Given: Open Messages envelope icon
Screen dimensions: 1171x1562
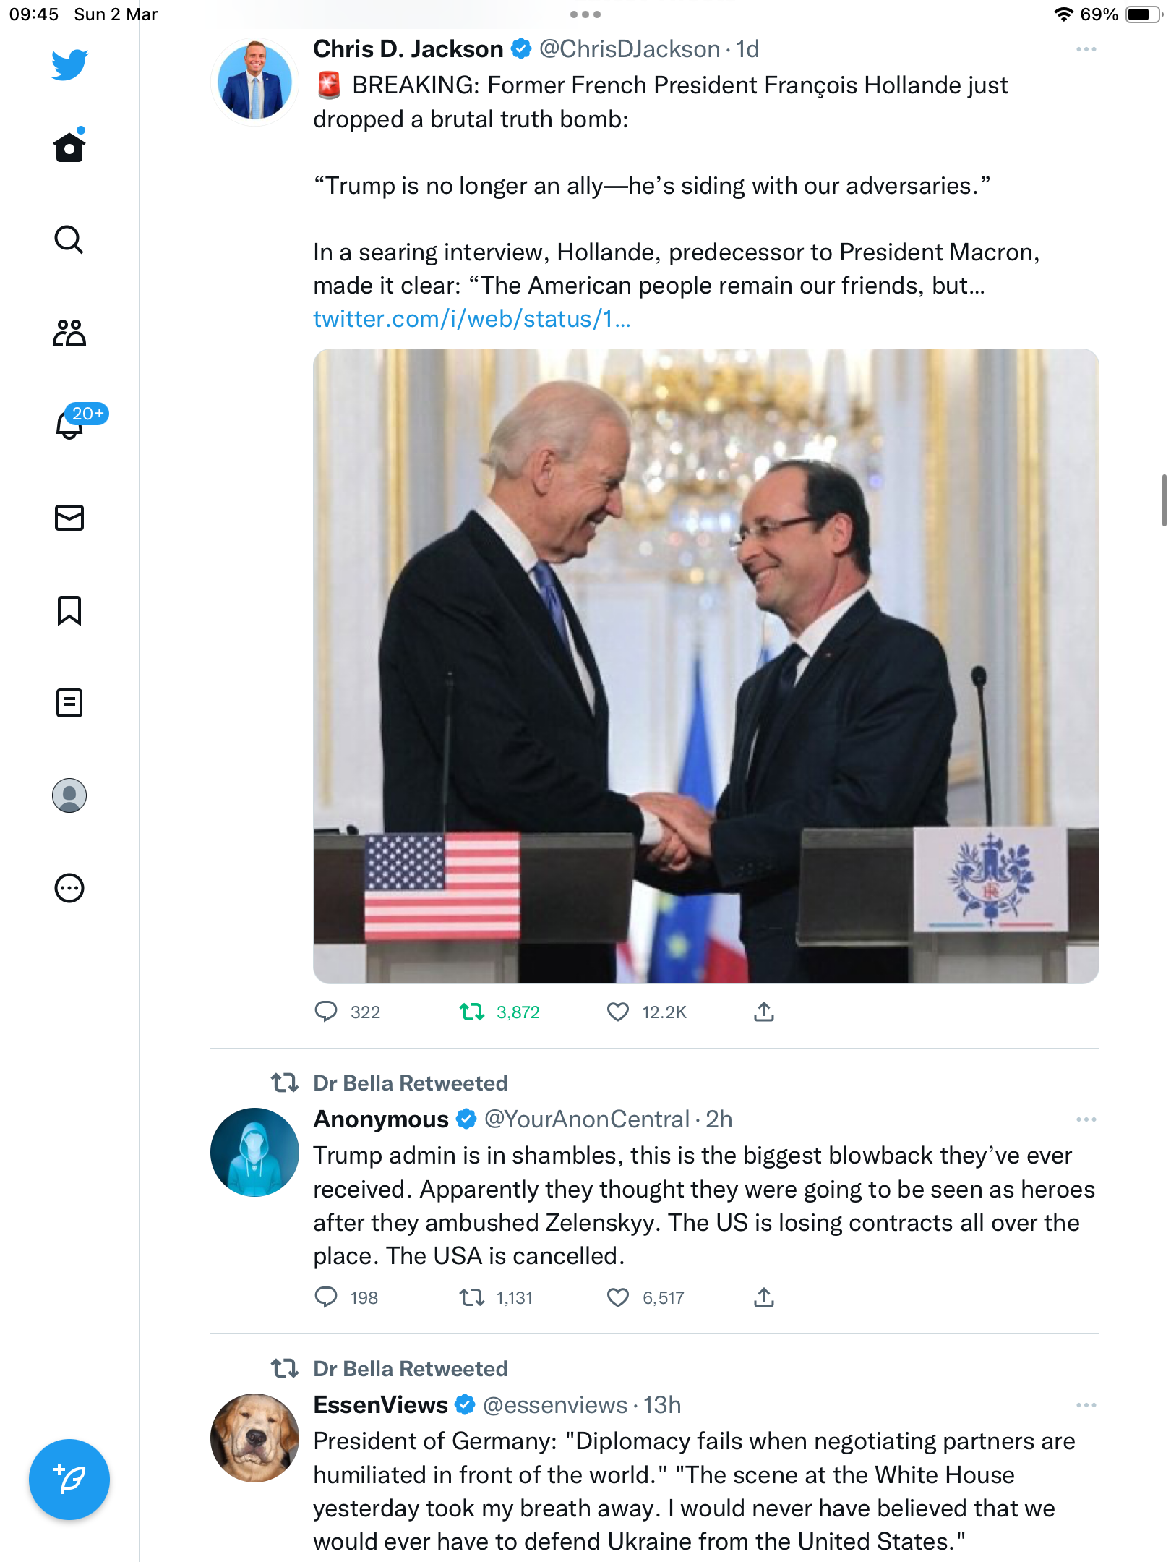Looking at the screenshot, I should pos(69,518).
